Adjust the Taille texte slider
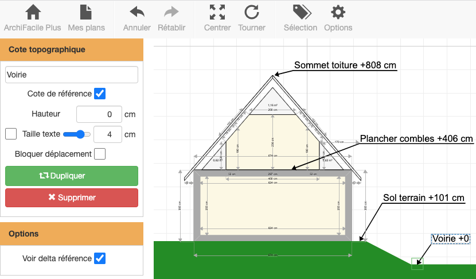Viewport: 476px width, 279px height. pyautogui.click(x=77, y=134)
